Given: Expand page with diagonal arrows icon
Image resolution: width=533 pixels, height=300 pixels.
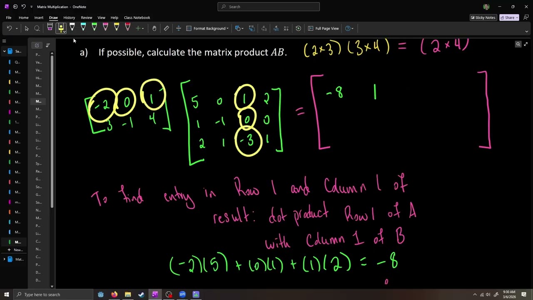Looking at the screenshot, I should [526, 44].
